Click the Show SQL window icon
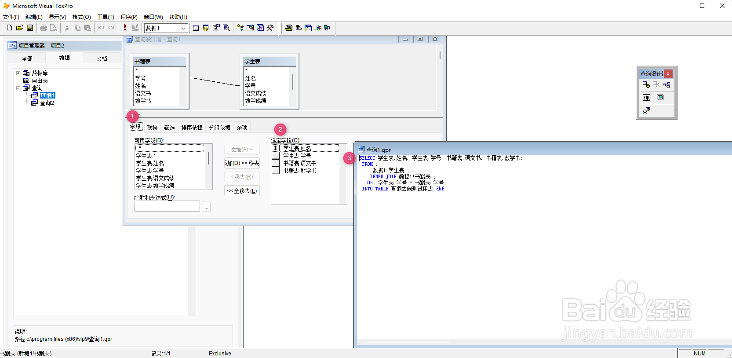 [646, 98]
